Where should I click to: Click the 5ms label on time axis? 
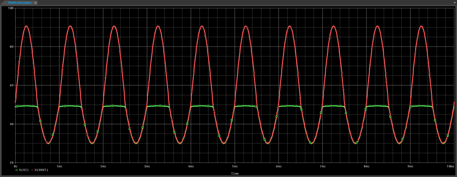(x=235, y=166)
